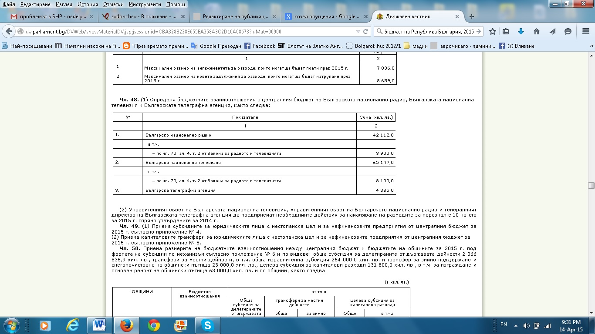The image size is (595, 334).
Task: Show the bookmarks list icon
Action: click(x=506, y=32)
